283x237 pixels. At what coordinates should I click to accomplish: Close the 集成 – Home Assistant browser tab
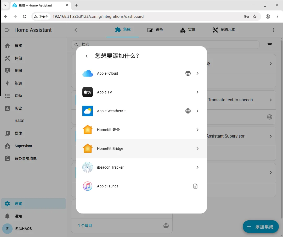67,5
